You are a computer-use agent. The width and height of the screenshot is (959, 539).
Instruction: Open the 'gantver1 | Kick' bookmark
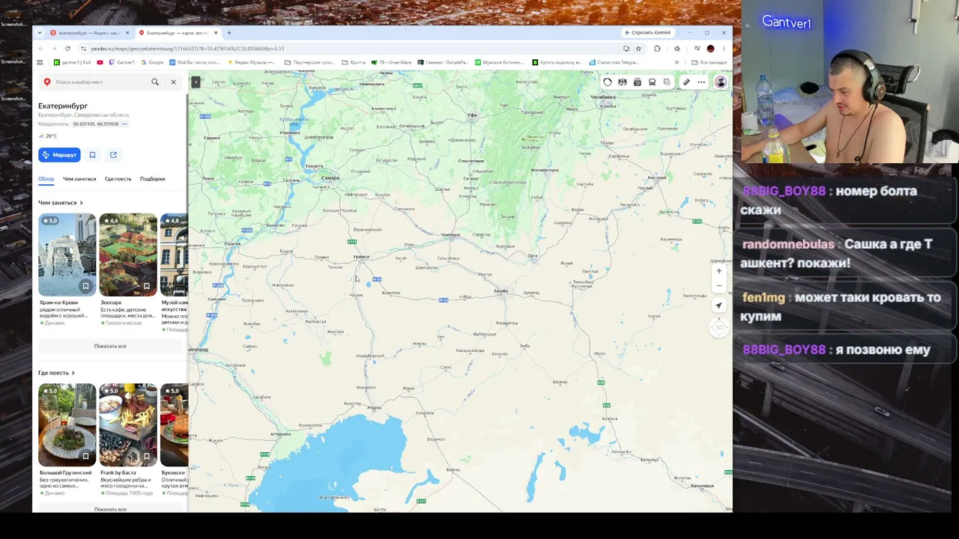click(72, 62)
